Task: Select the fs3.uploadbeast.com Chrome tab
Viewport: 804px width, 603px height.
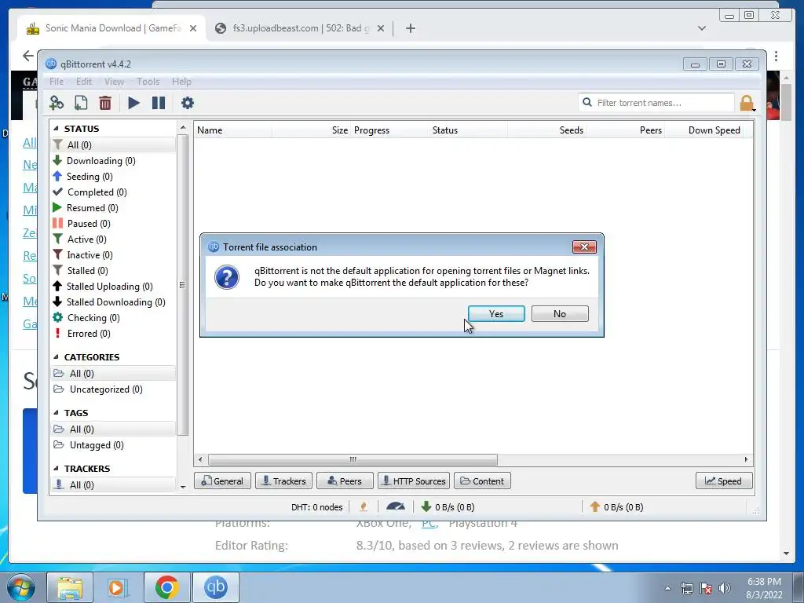Action: [301, 28]
